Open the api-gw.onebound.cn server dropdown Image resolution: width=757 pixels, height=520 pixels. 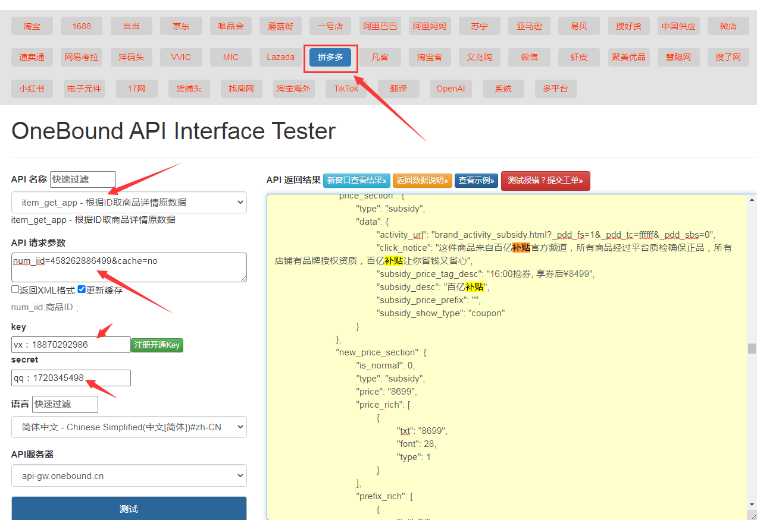[129, 475]
